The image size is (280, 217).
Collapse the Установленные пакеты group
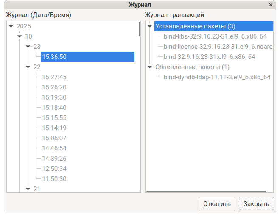tap(150, 26)
